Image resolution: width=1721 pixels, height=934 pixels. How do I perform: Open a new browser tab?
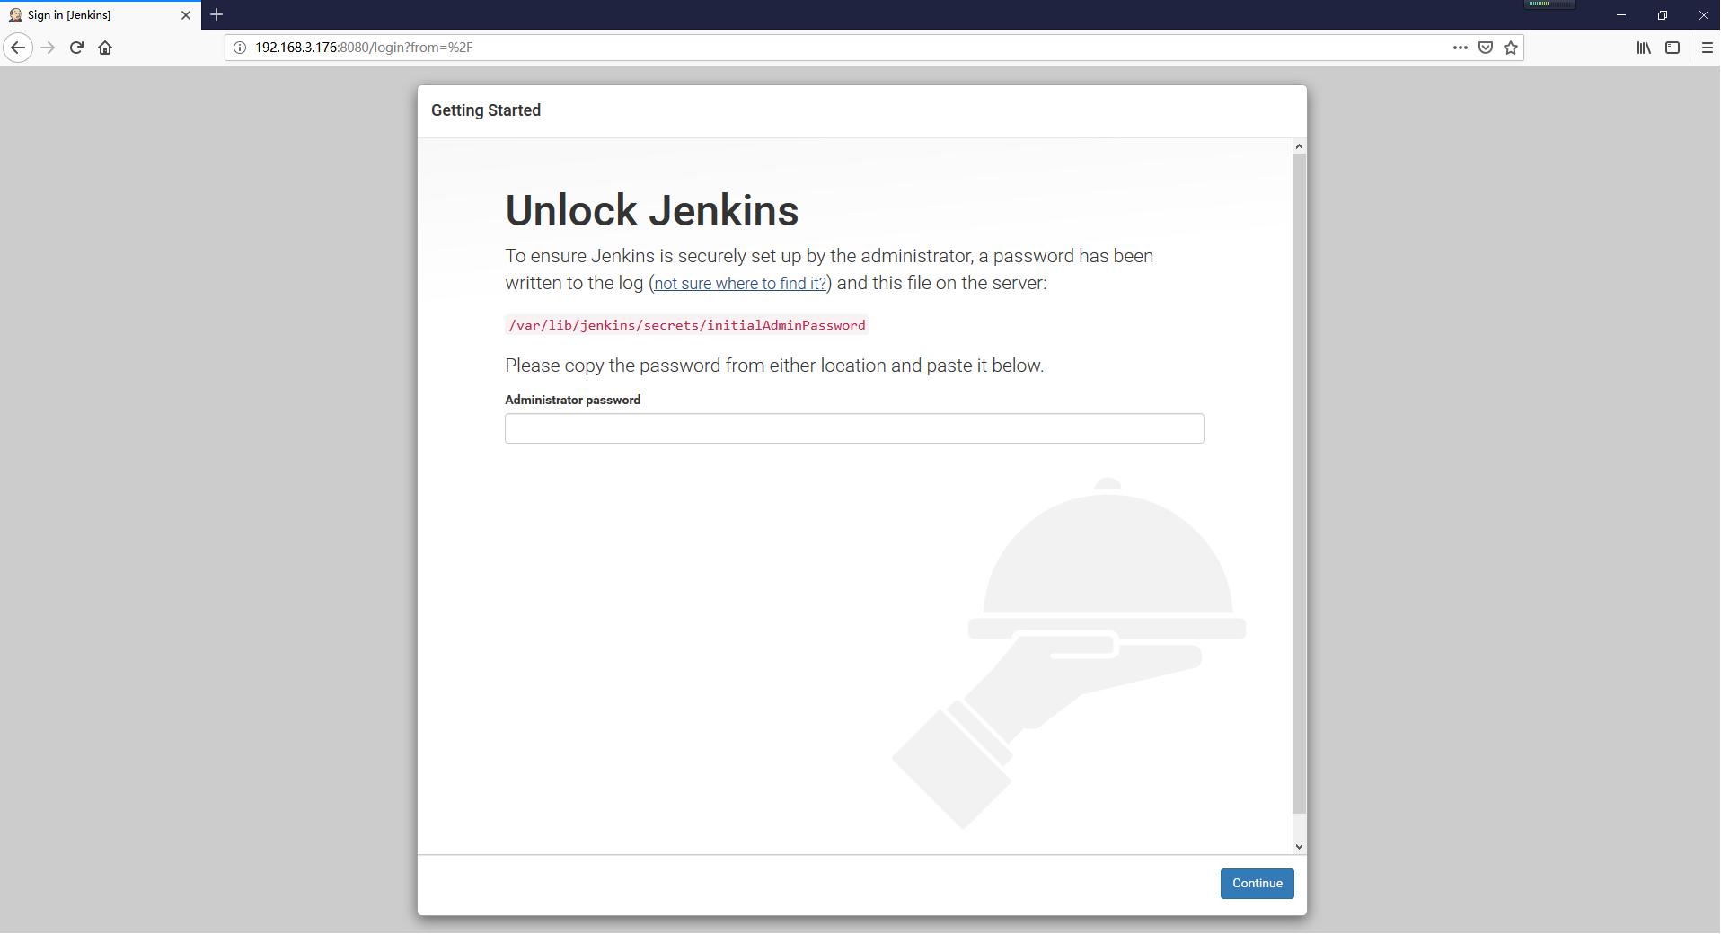[216, 15]
